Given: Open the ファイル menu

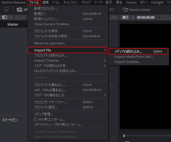Looking at the screenshot, I should click(x=34, y=2).
